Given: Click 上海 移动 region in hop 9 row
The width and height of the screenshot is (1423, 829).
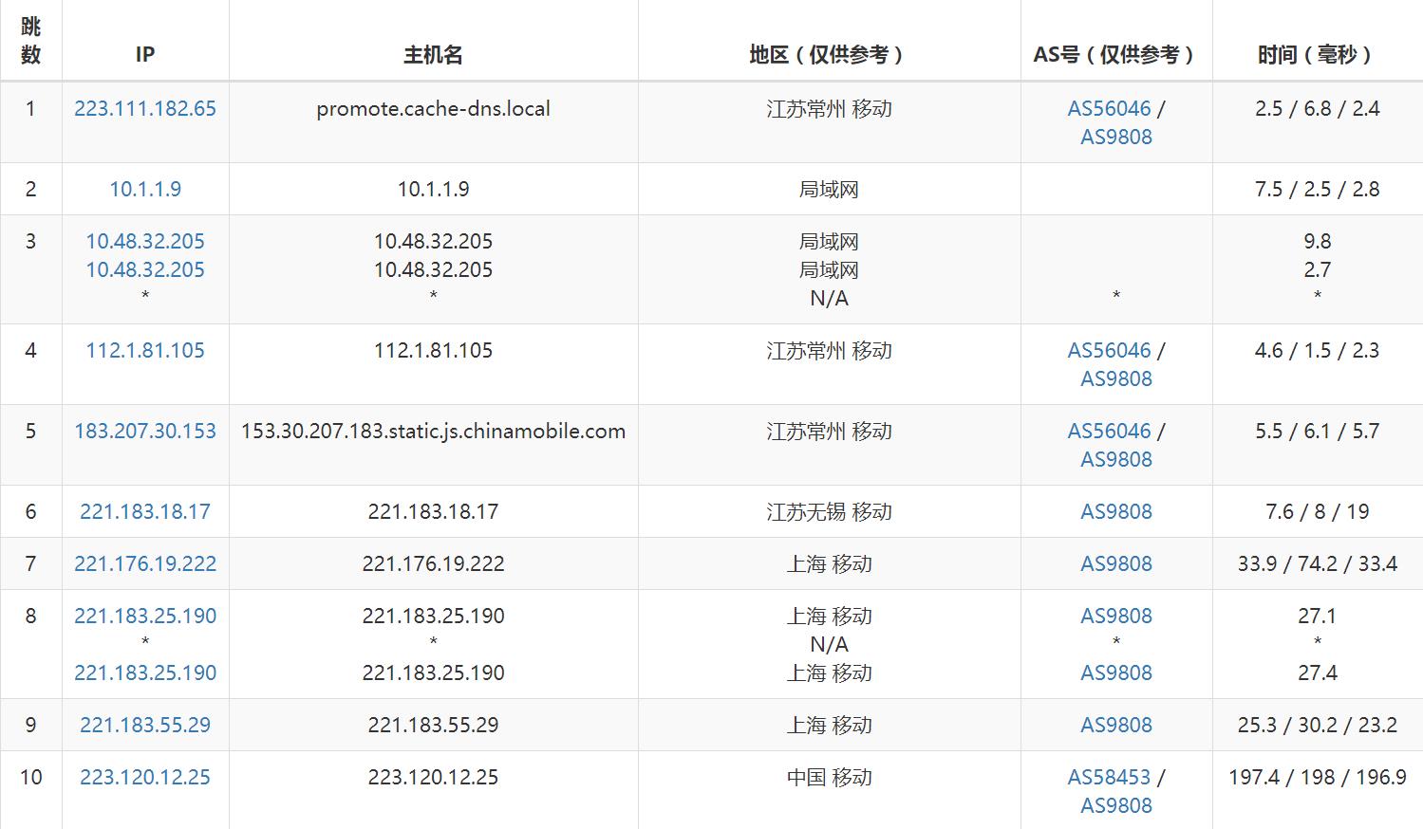Looking at the screenshot, I should [x=829, y=725].
